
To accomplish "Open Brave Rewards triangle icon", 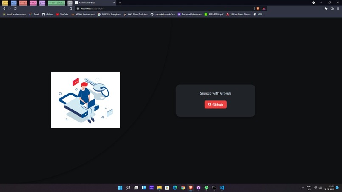I will [x=264, y=8].
